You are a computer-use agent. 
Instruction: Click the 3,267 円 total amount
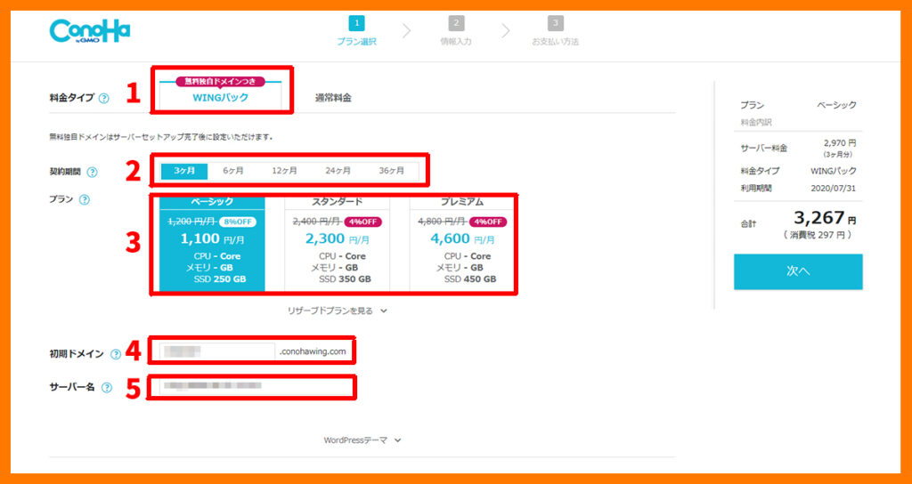pos(825,219)
